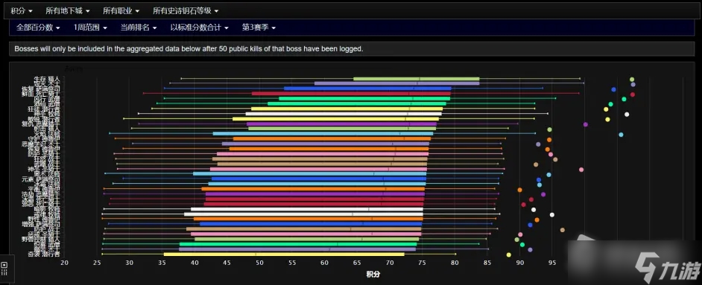
Task: Select the 1周范围 time range menu
Action: 90,28
